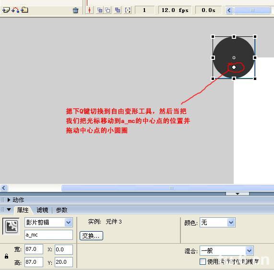This screenshot has height=270, width=274.
Task: Toggle the width-height constrain lock
Action: [x=6, y=256]
